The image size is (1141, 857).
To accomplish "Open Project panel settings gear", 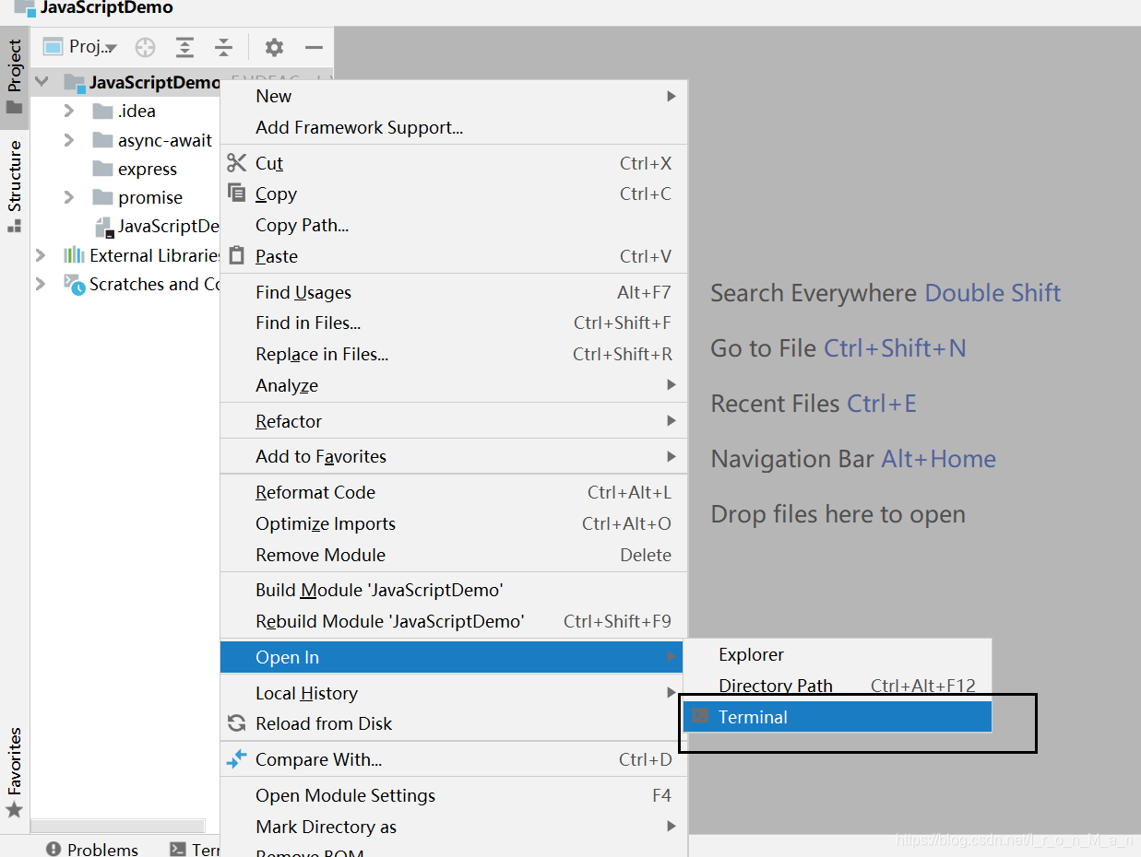I will coord(274,47).
